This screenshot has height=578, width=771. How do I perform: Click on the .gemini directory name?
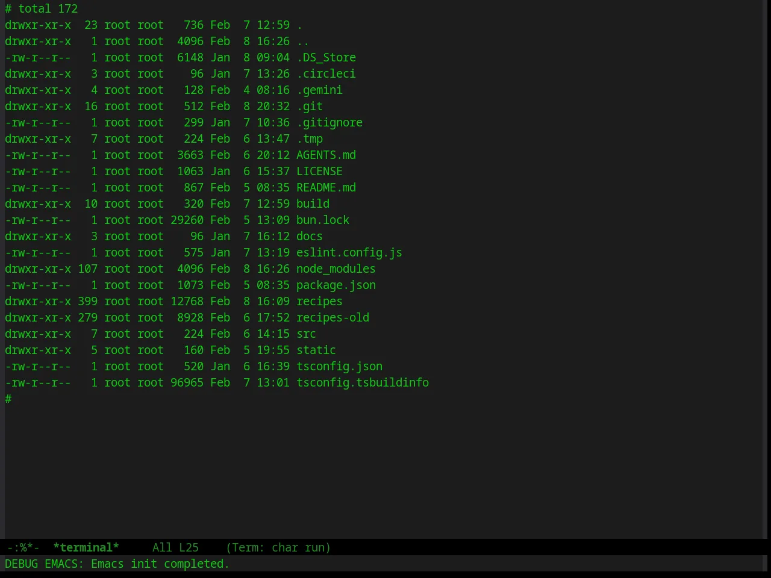319,90
